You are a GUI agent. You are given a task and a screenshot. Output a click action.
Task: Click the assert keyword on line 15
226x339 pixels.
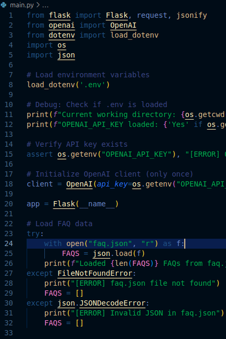pos(39,155)
